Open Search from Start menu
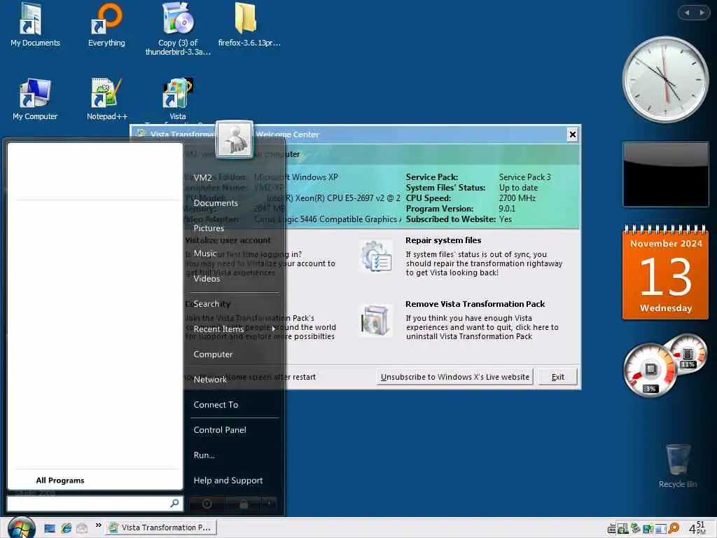Screen dimensions: 717x538 point(206,303)
